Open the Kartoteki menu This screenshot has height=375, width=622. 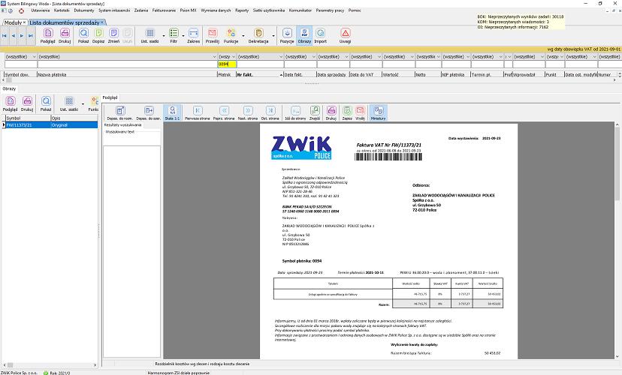pos(62,10)
